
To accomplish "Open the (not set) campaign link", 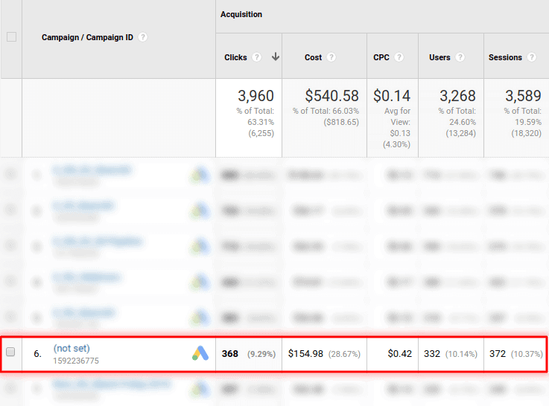I will [x=72, y=348].
